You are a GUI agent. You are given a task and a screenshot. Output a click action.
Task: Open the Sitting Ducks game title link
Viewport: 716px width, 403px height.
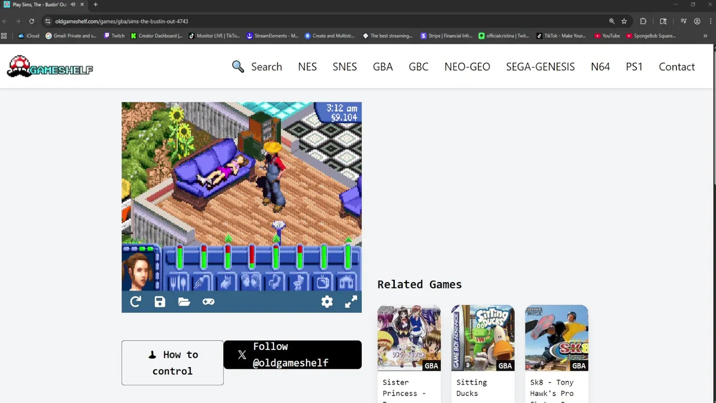coord(472,387)
